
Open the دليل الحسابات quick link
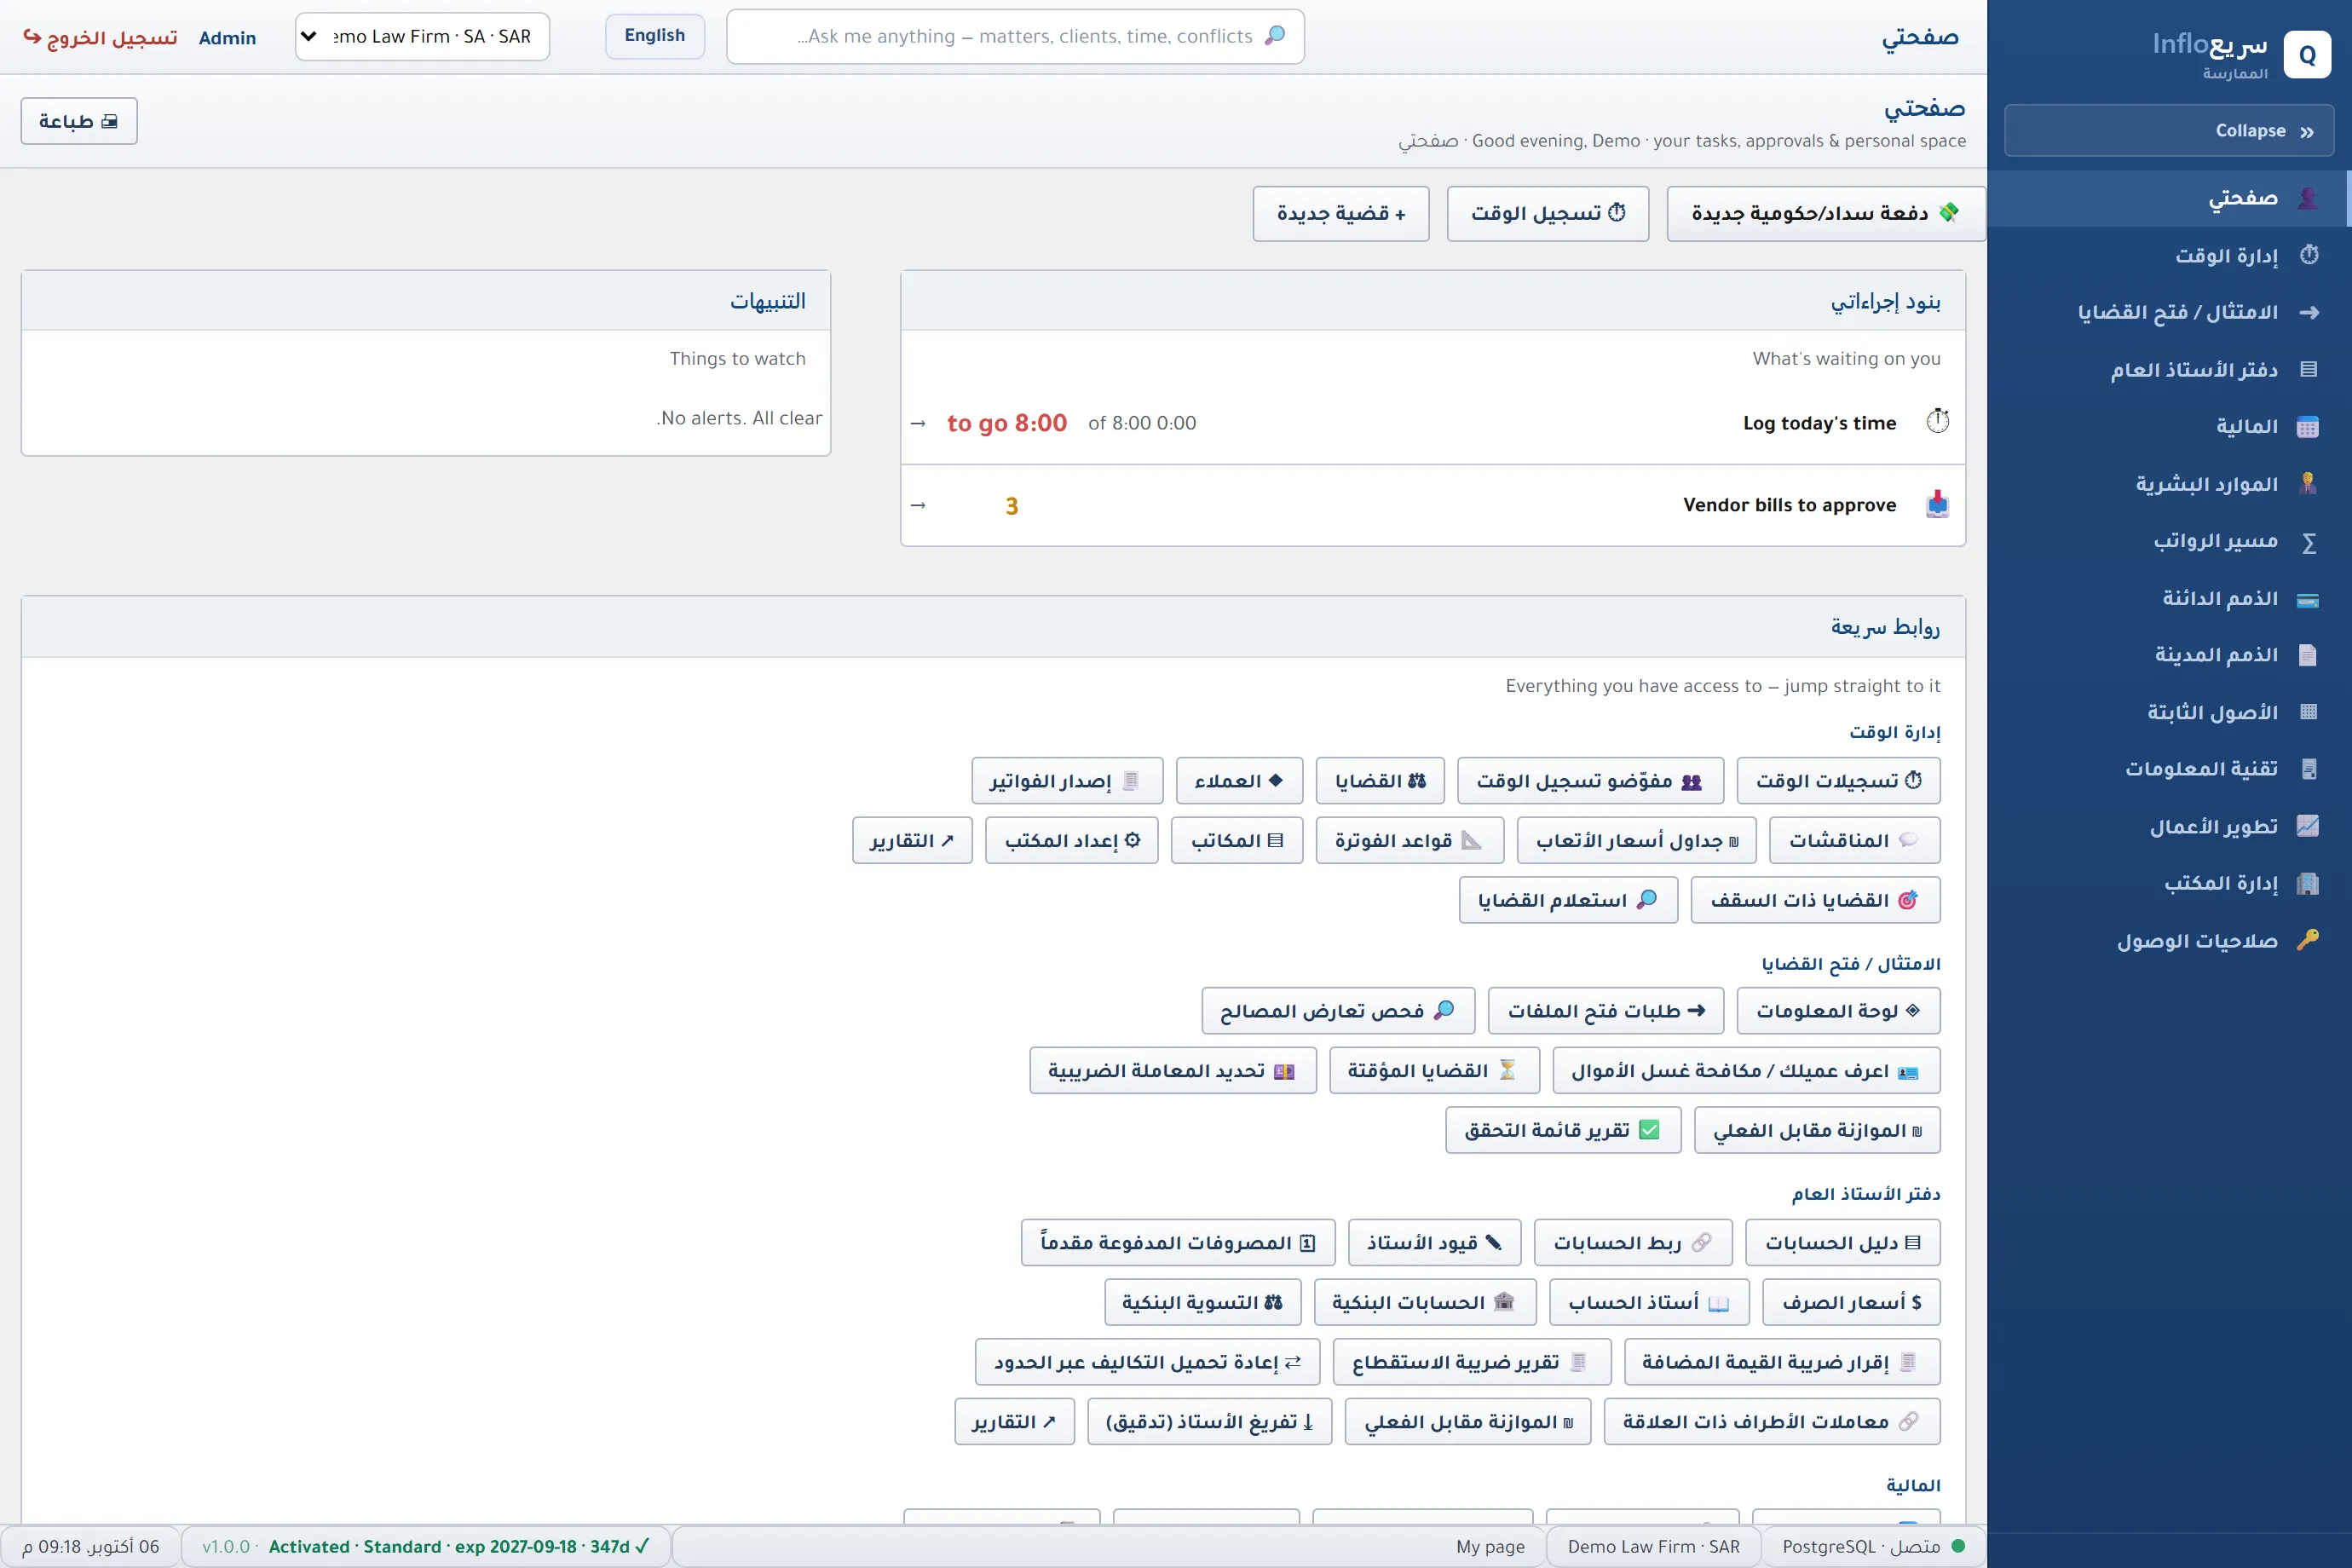click(x=1842, y=1243)
